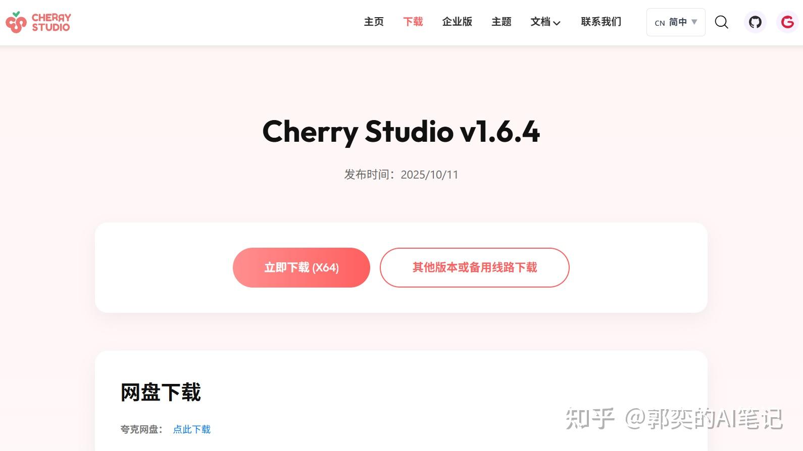Select the 下载 navigation item
The width and height of the screenshot is (803, 451).
click(413, 22)
